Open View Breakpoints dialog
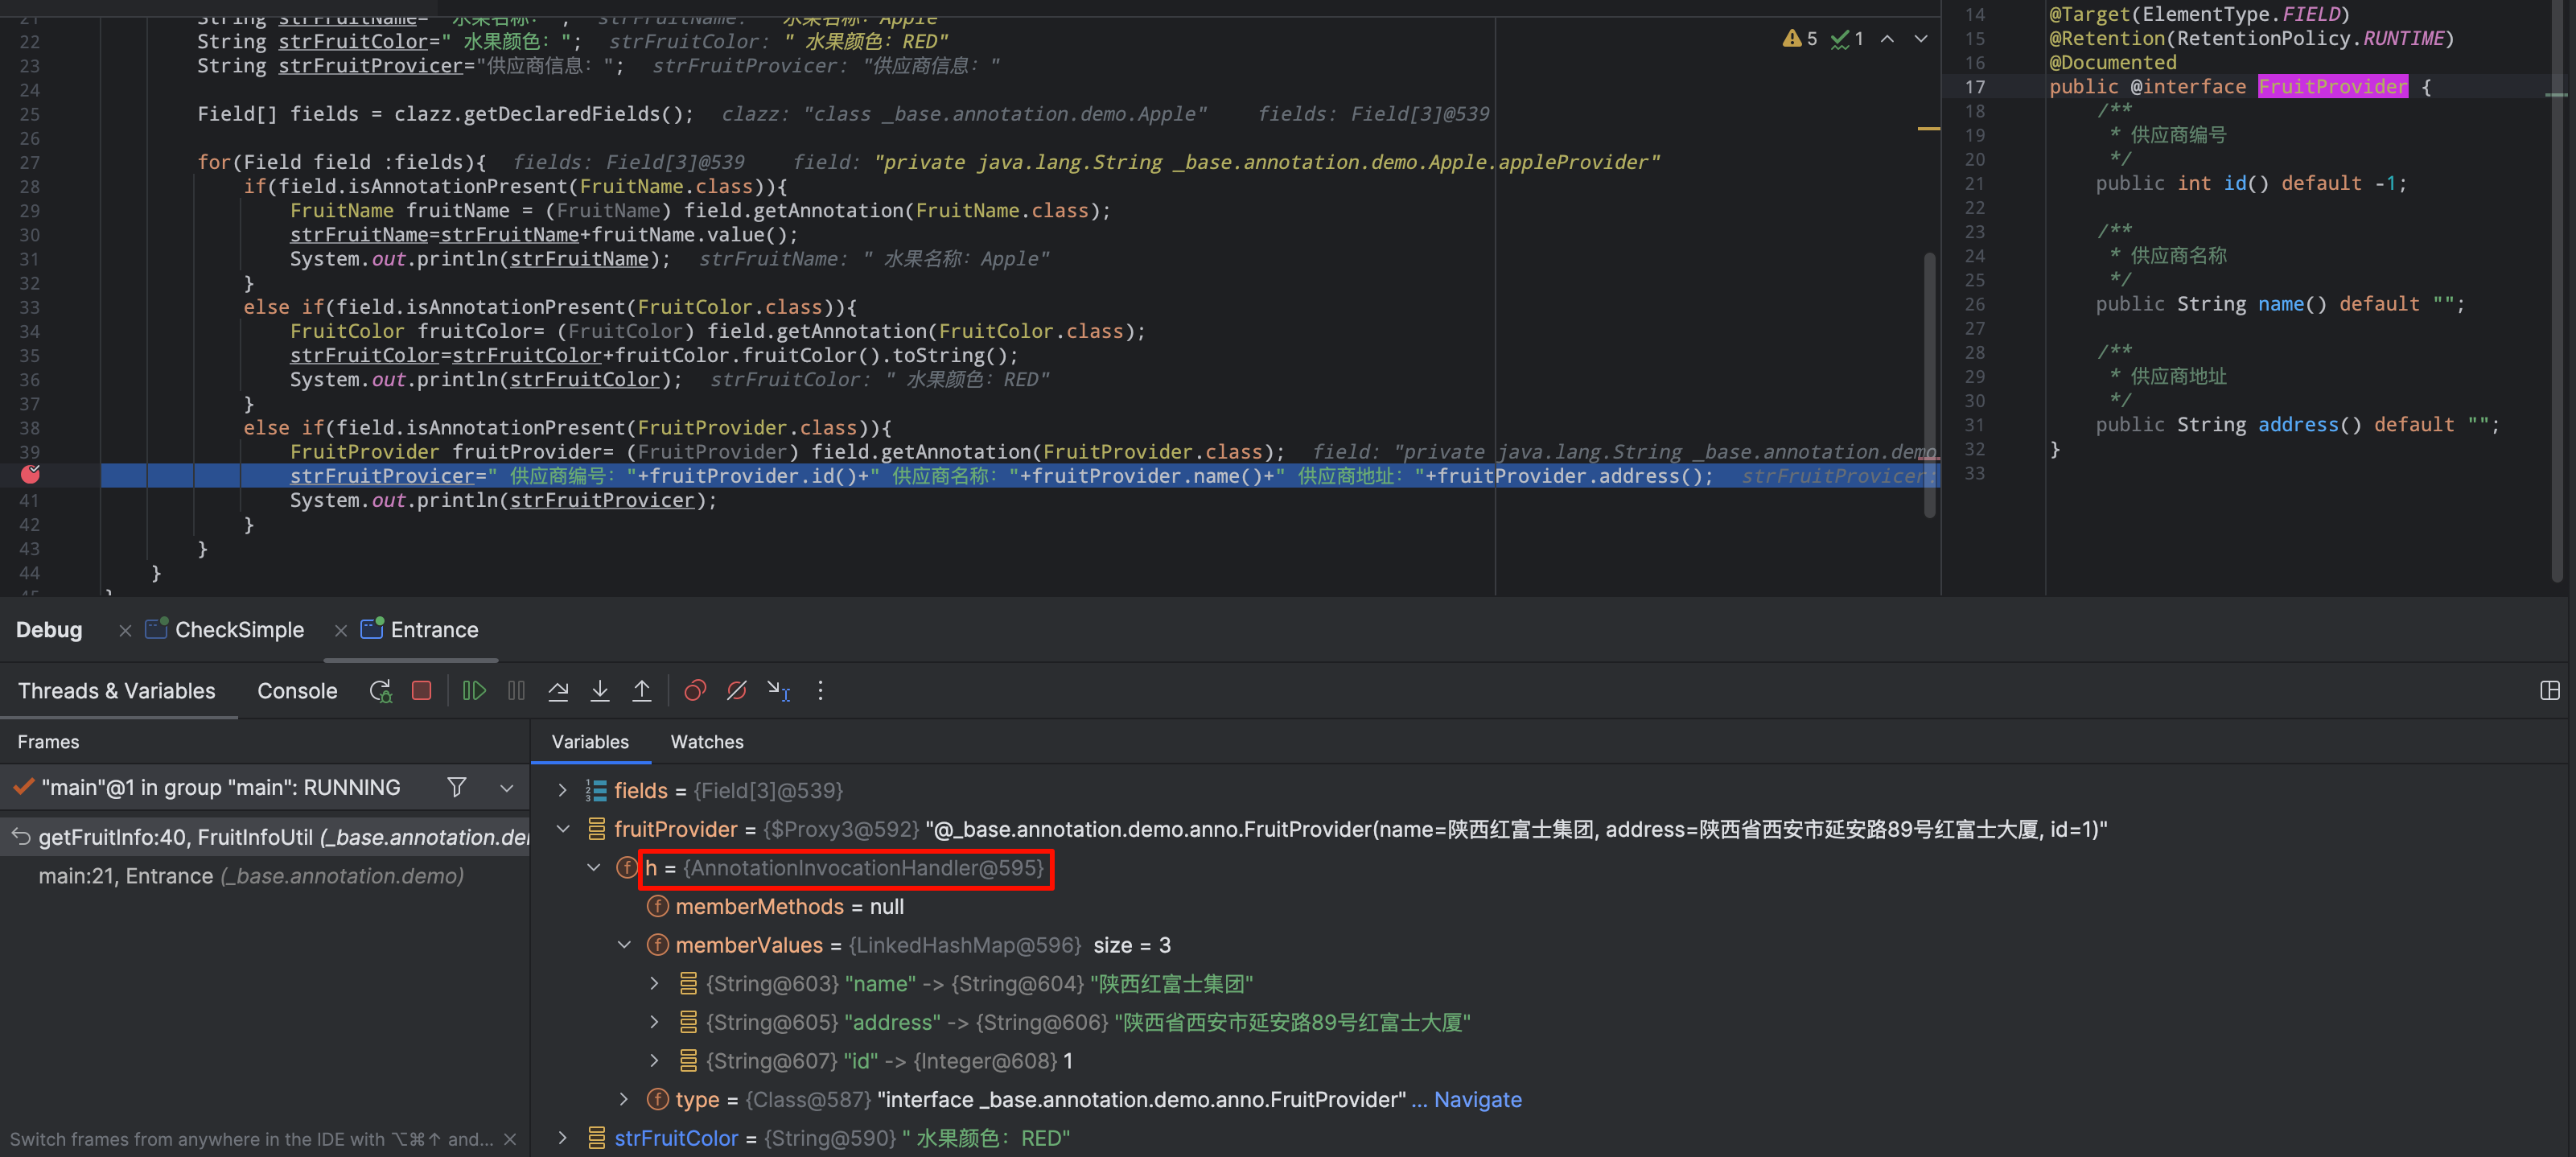The height and width of the screenshot is (1157, 2576). [x=695, y=691]
